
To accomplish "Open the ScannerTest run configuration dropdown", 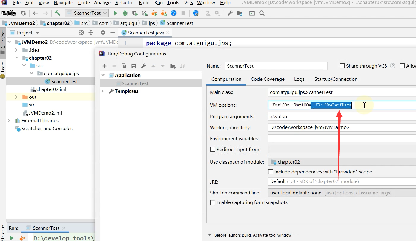I will pyautogui.click(x=87, y=13).
